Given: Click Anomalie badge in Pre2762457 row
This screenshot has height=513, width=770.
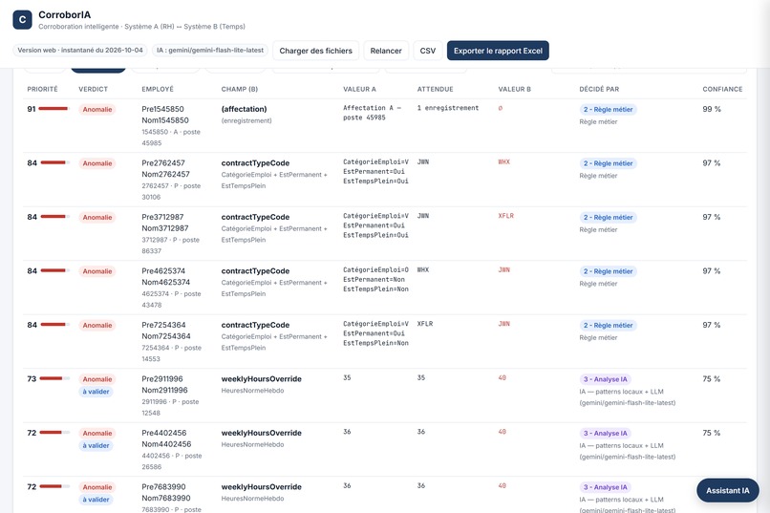Looking at the screenshot, I should click(x=97, y=163).
